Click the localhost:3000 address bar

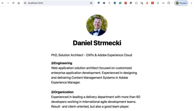click(x=57, y=3)
